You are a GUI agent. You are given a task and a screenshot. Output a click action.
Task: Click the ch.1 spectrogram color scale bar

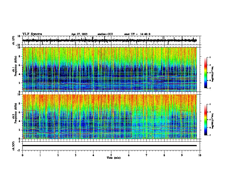205,73
